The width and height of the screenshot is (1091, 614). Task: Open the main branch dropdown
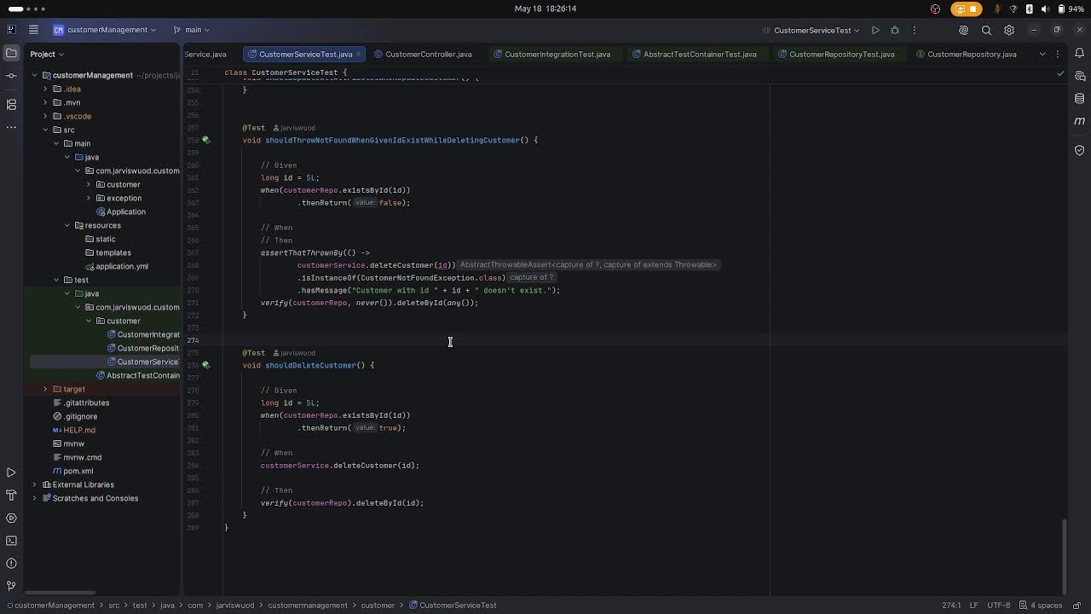click(x=192, y=30)
